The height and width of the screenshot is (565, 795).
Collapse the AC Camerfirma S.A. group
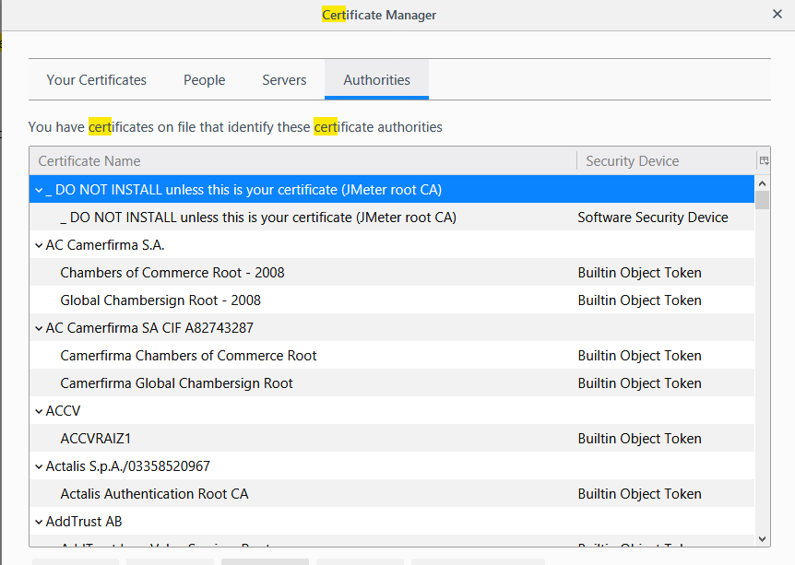pos(38,244)
